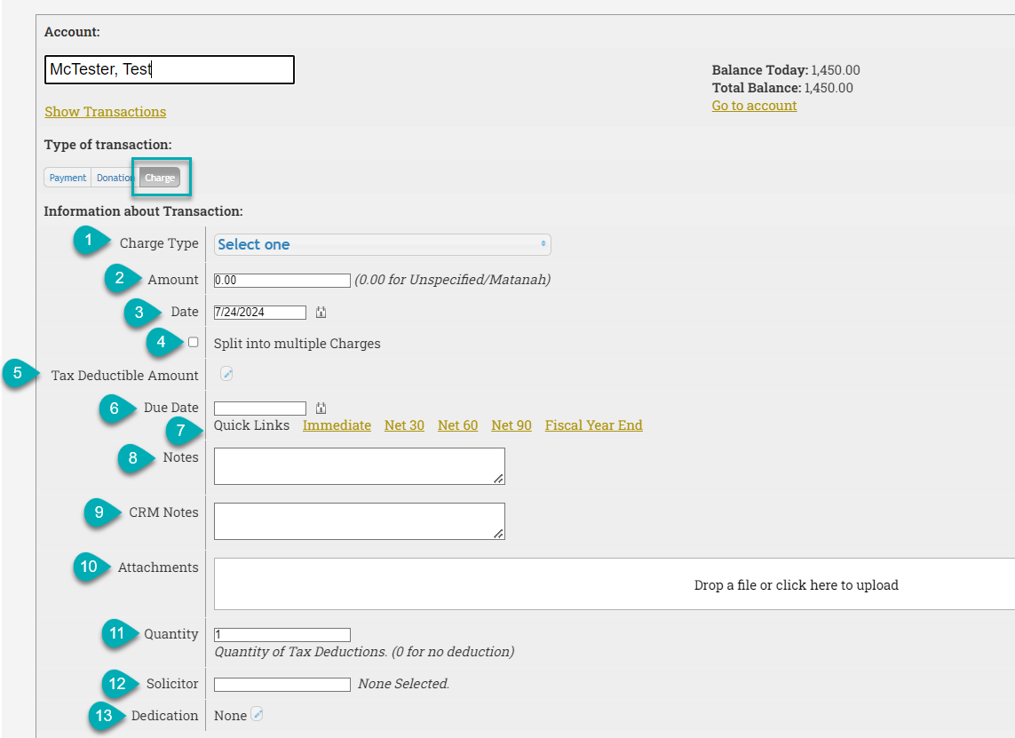Focus the CRM Notes text area
Screen dimensions: 1015x738
(x=359, y=521)
